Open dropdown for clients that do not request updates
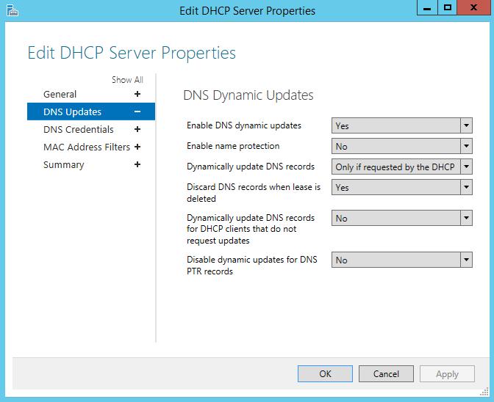Viewport: 494px width, 402px height. (x=401, y=218)
